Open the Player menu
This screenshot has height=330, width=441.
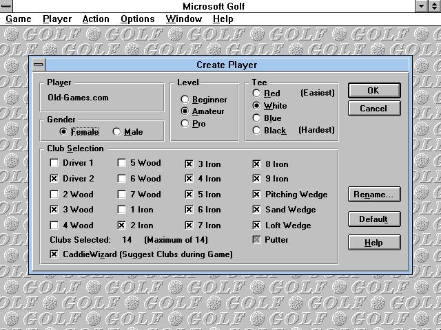(x=57, y=19)
